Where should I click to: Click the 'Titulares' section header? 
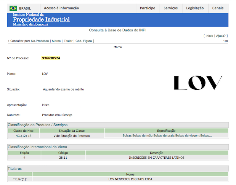point(15,168)
